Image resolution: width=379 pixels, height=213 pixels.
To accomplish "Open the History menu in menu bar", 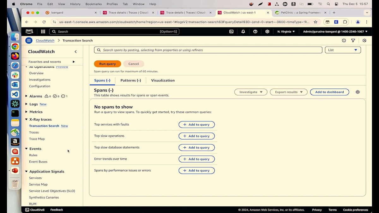I will 75,4.
